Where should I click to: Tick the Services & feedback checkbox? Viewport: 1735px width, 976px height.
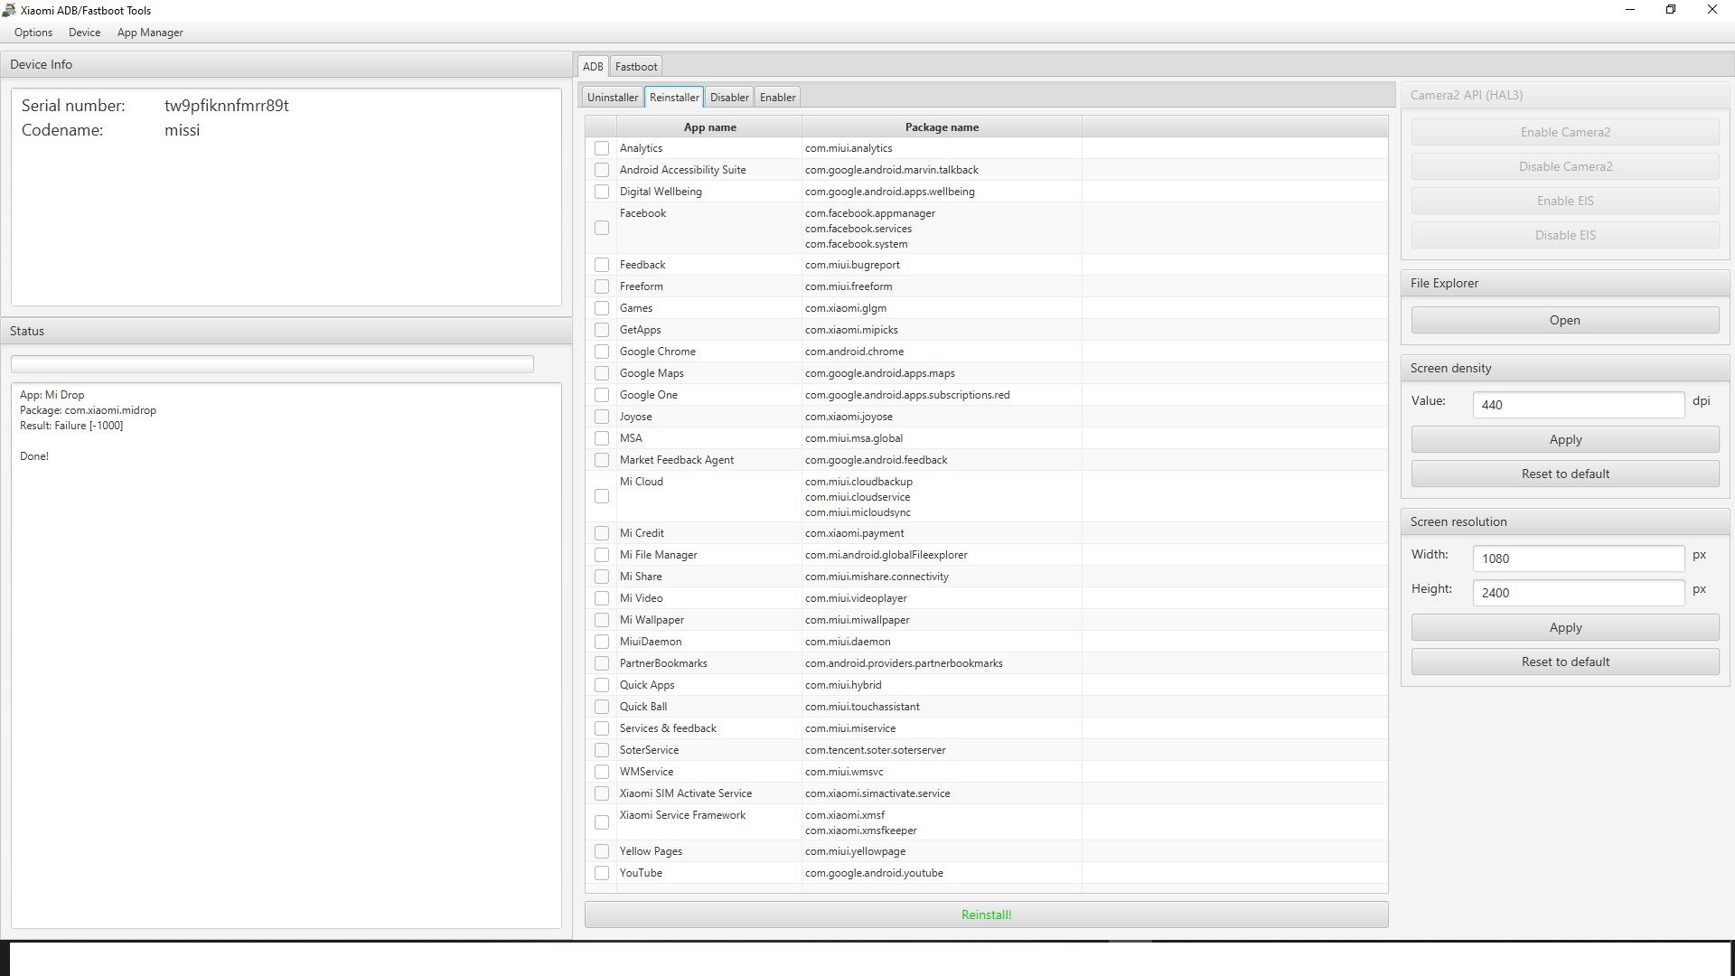click(x=602, y=728)
